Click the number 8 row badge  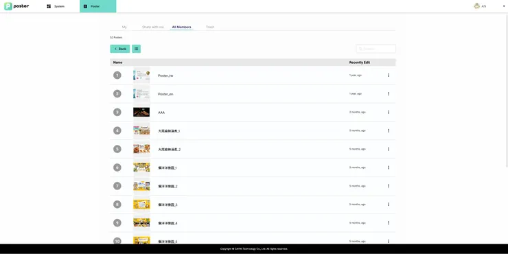[x=117, y=205]
